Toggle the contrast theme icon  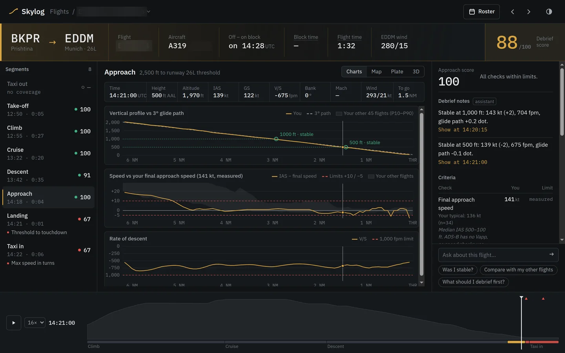coord(549,12)
